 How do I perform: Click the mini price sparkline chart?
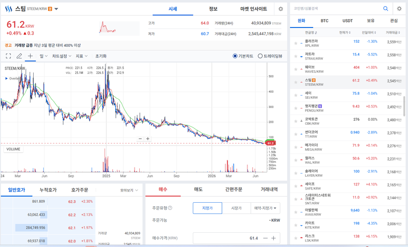click(119, 28)
